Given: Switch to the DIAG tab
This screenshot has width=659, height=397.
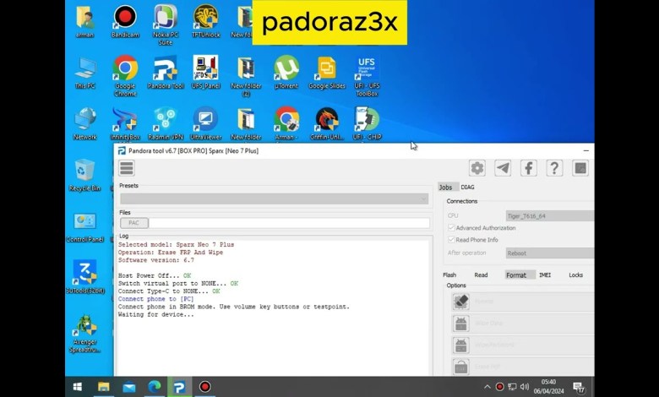Looking at the screenshot, I should tap(467, 187).
